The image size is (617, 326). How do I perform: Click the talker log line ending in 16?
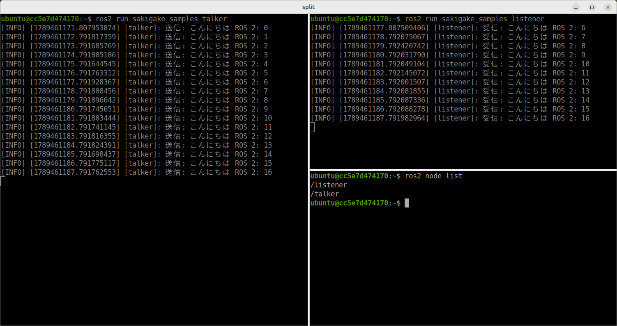point(136,172)
